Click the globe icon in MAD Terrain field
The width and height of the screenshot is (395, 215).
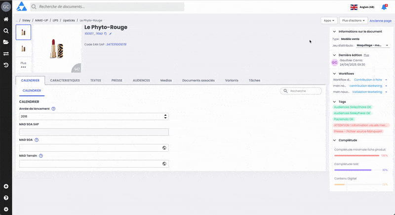tap(164, 164)
